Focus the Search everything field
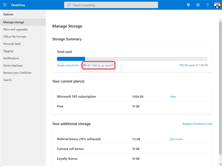 coord(111,5)
